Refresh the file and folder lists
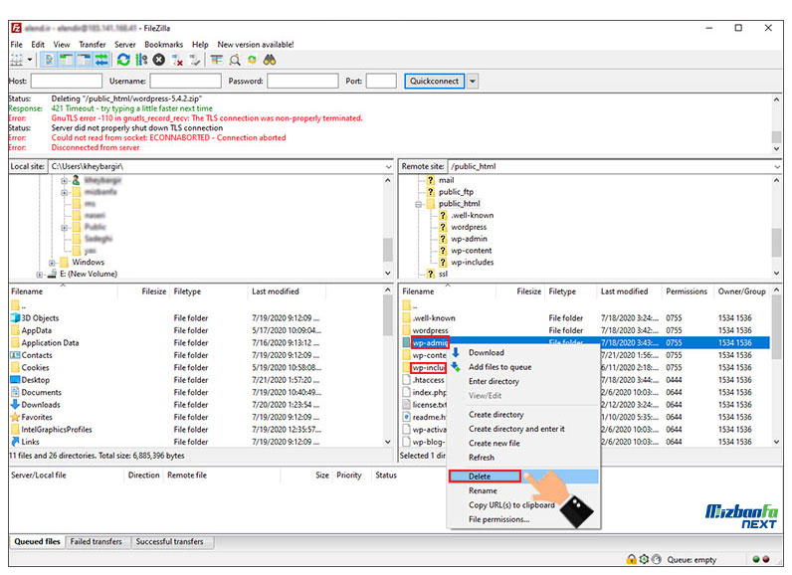The height and width of the screenshot is (575, 792). point(123,60)
